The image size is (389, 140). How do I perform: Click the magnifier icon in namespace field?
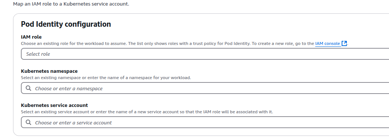tap(28, 88)
